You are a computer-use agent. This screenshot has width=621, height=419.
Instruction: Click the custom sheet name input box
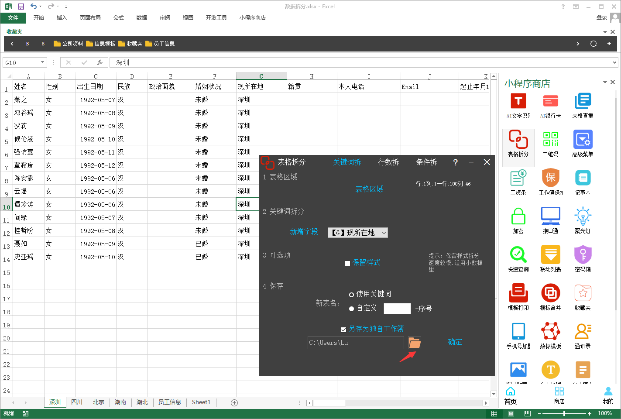coord(397,309)
